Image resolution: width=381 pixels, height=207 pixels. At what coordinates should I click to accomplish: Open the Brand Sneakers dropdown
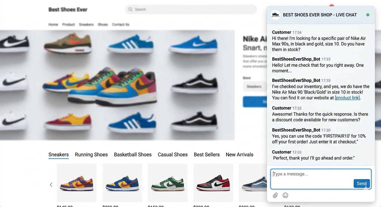pyautogui.click(x=255, y=87)
